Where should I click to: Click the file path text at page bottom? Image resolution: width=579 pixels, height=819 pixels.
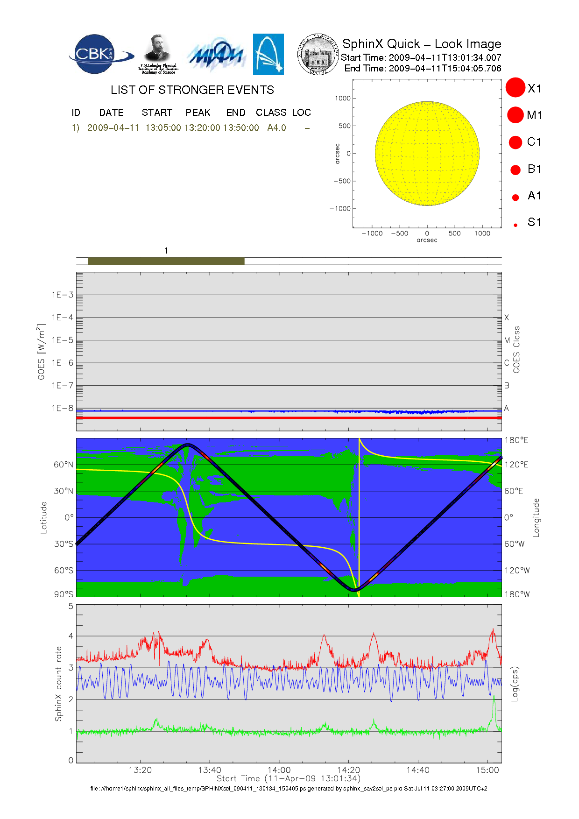(289, 788)
